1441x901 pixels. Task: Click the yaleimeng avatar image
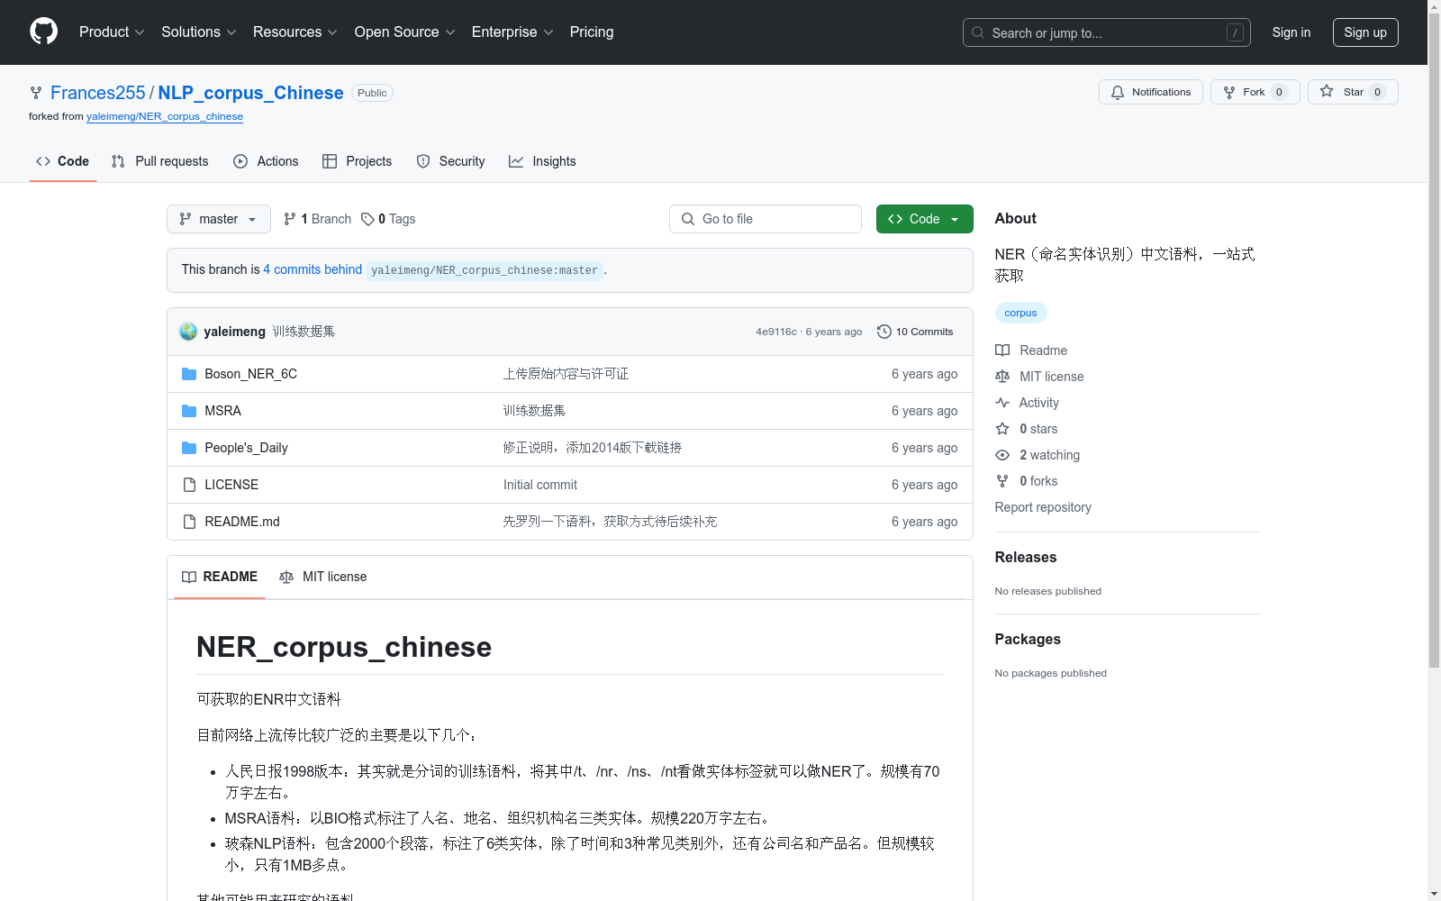[x=188, y=332]
